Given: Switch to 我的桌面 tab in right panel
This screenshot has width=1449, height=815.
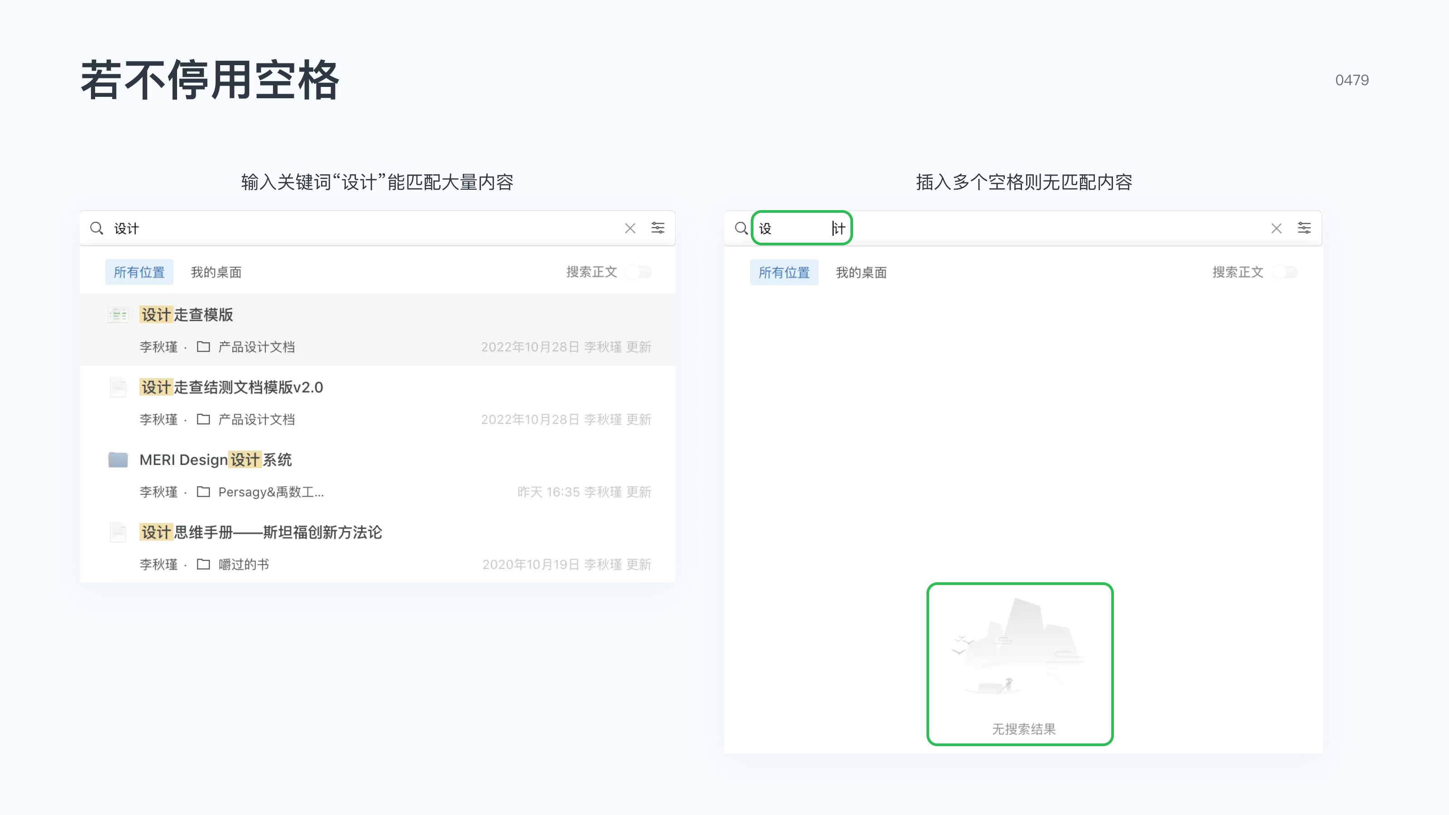Looking at the screenshot, I should click(x=861, y=273).
